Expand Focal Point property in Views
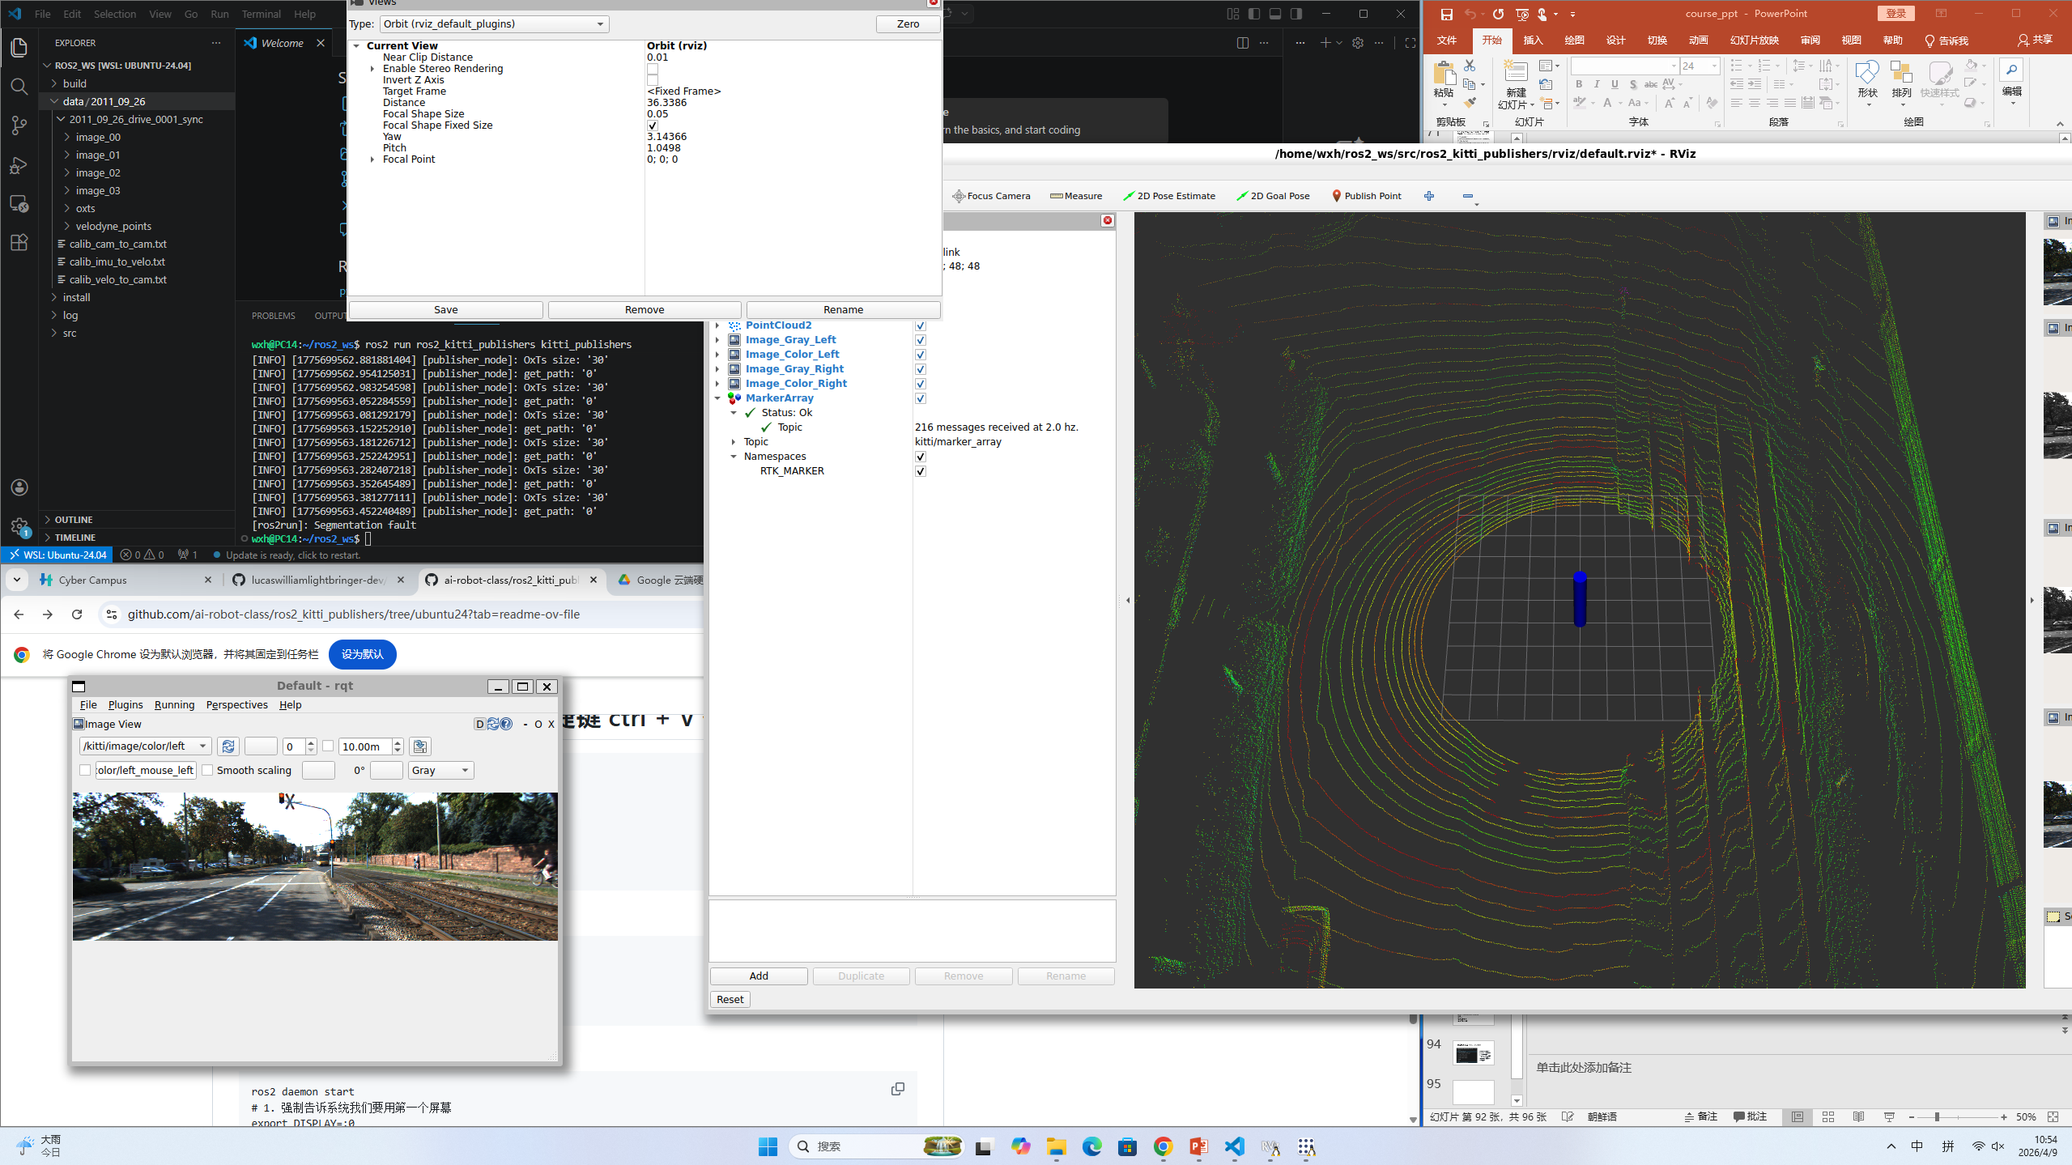 pos(372,159)
